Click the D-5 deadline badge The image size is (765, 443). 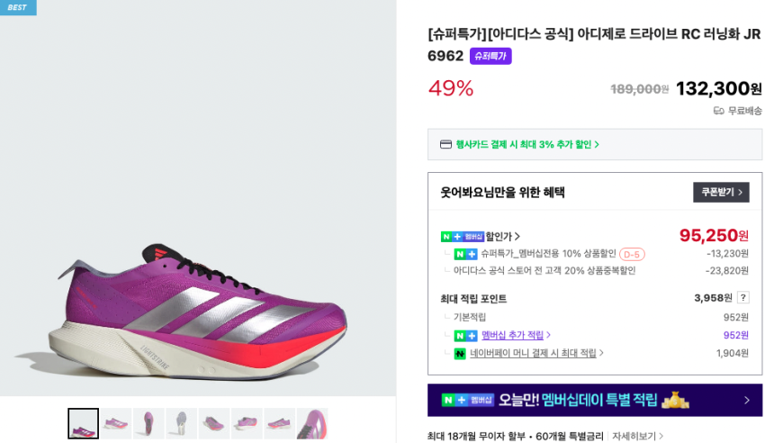[632, 255]
